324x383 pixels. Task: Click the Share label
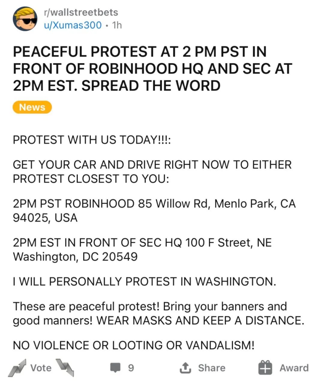(x=211, y=368)
